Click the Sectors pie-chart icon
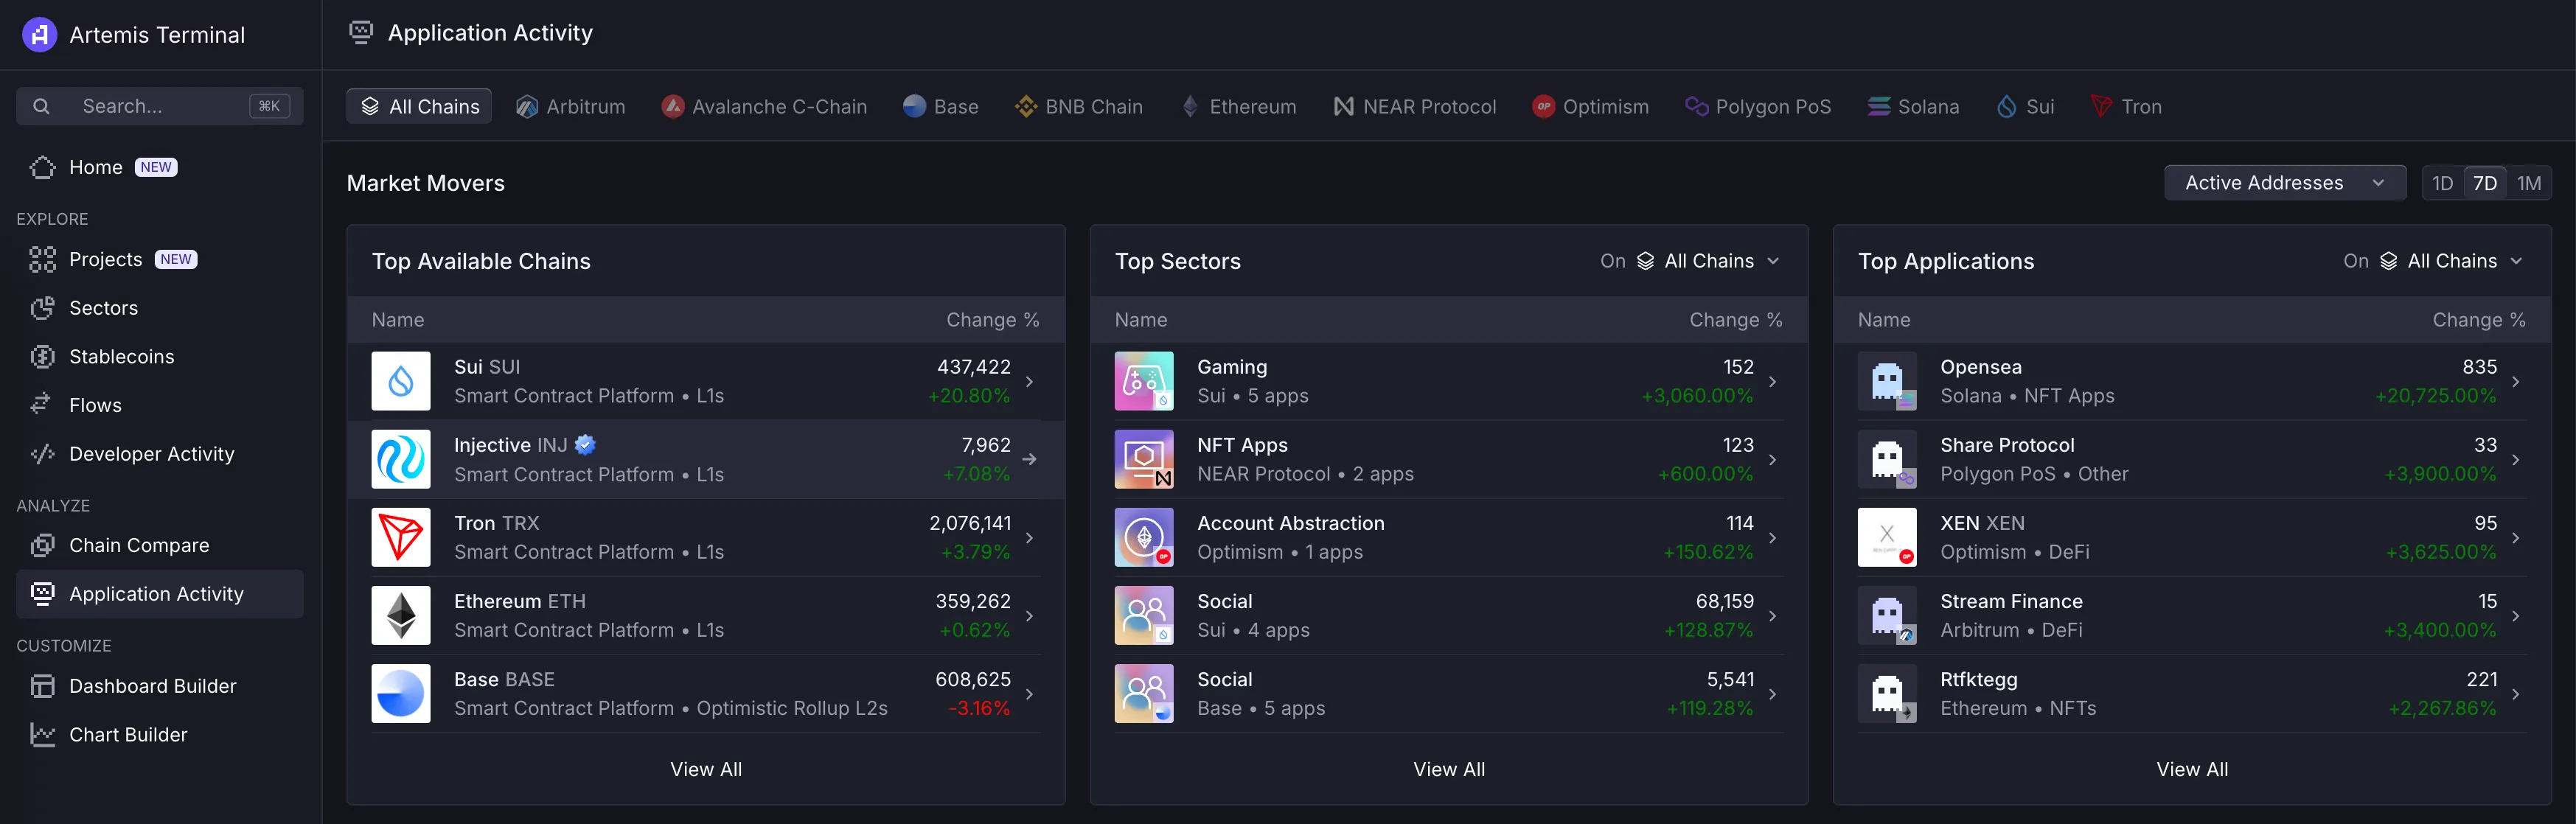 42,308
